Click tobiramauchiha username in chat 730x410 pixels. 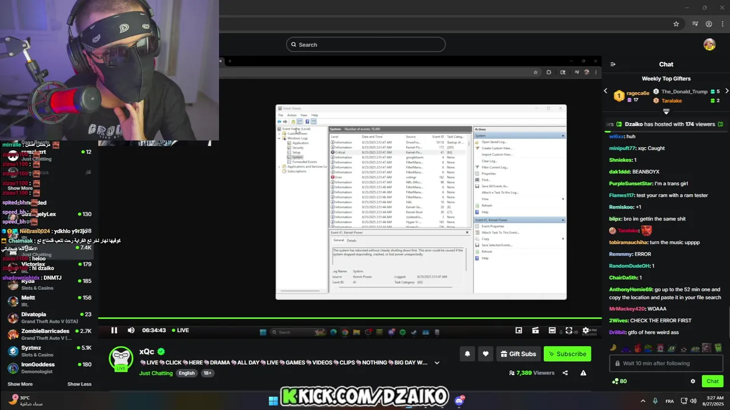click(x=628, y=242)
